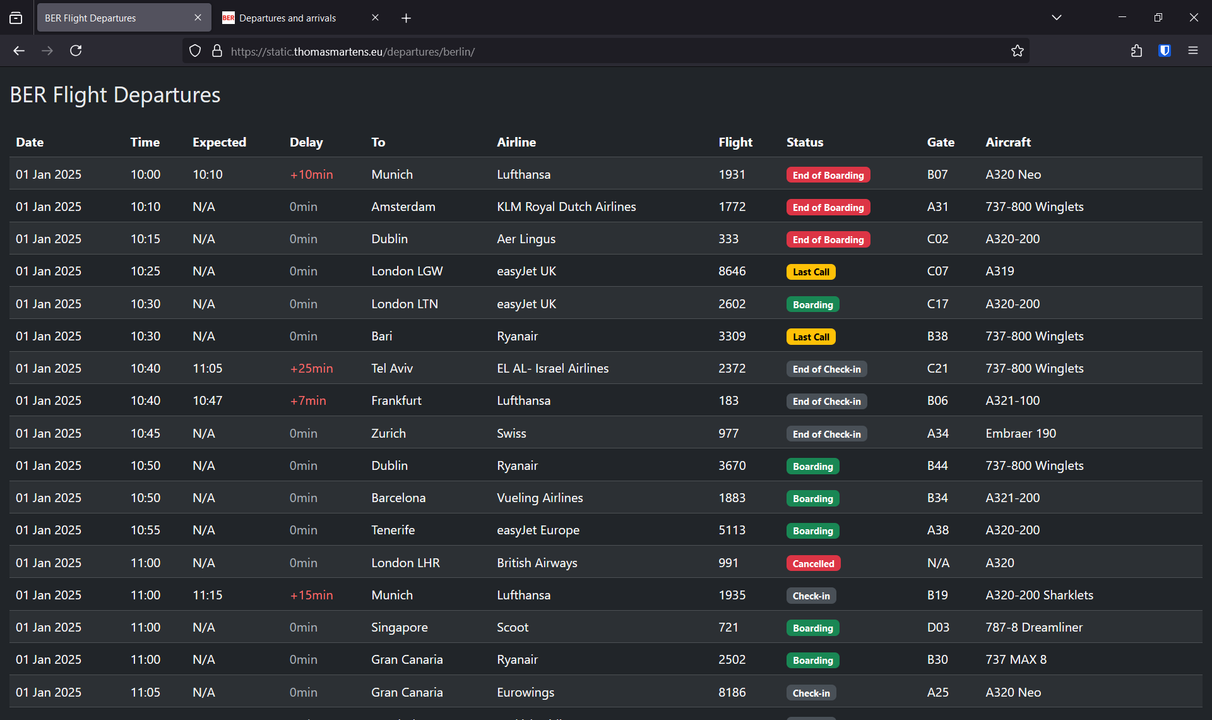1212x720 pixels.
Task: Click the browser back arrow
Action: click(19, 51)
